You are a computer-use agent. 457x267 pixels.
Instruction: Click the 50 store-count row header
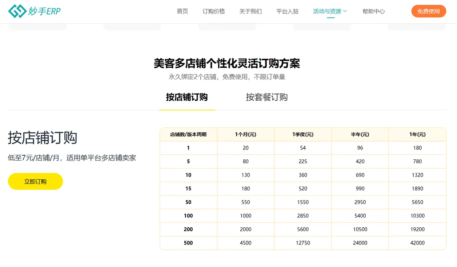(x=189, y=202)
